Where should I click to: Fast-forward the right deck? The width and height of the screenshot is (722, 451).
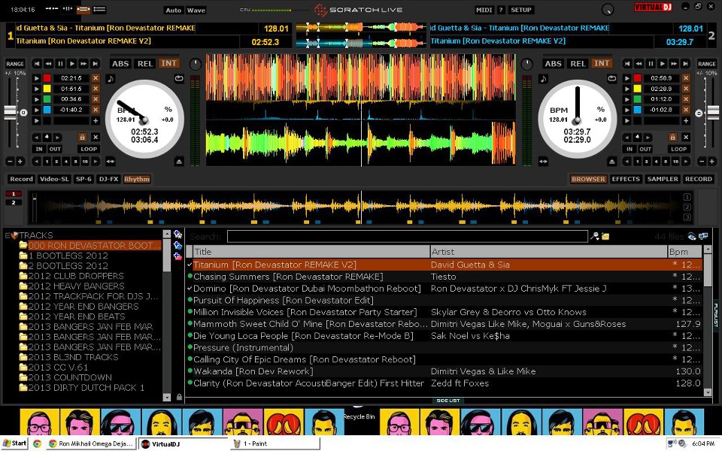point(674,63)
